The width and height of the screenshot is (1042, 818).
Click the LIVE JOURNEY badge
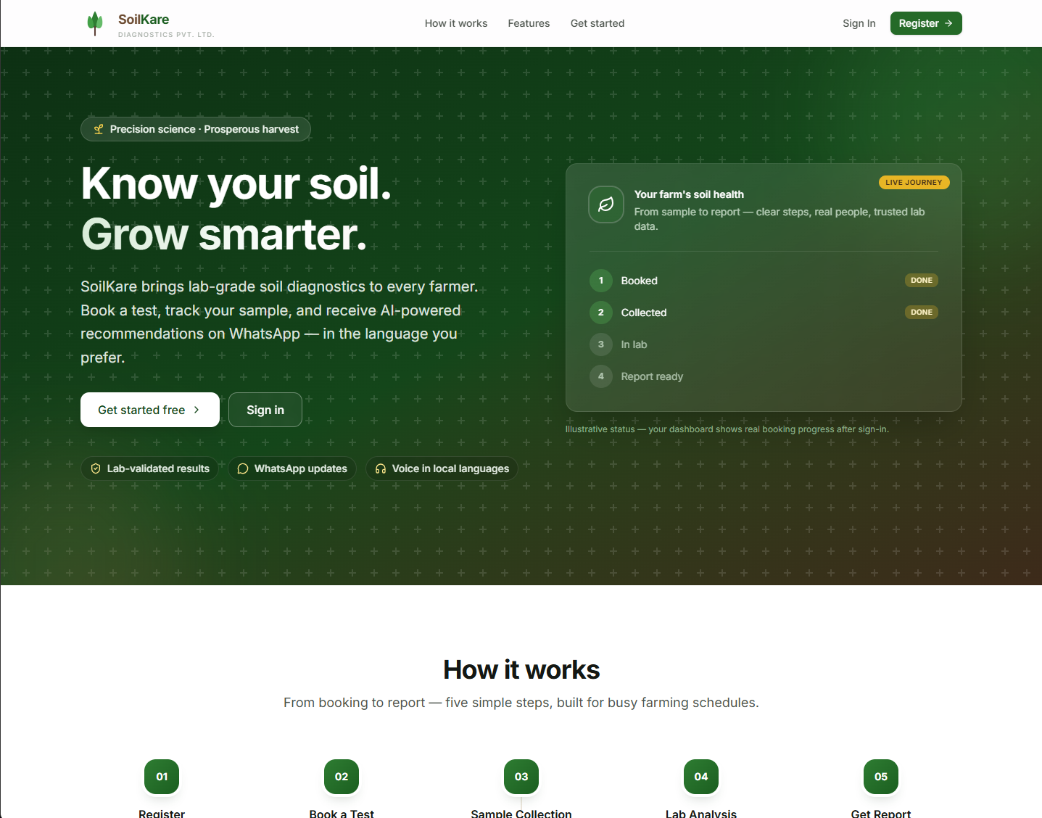point(914,182)
